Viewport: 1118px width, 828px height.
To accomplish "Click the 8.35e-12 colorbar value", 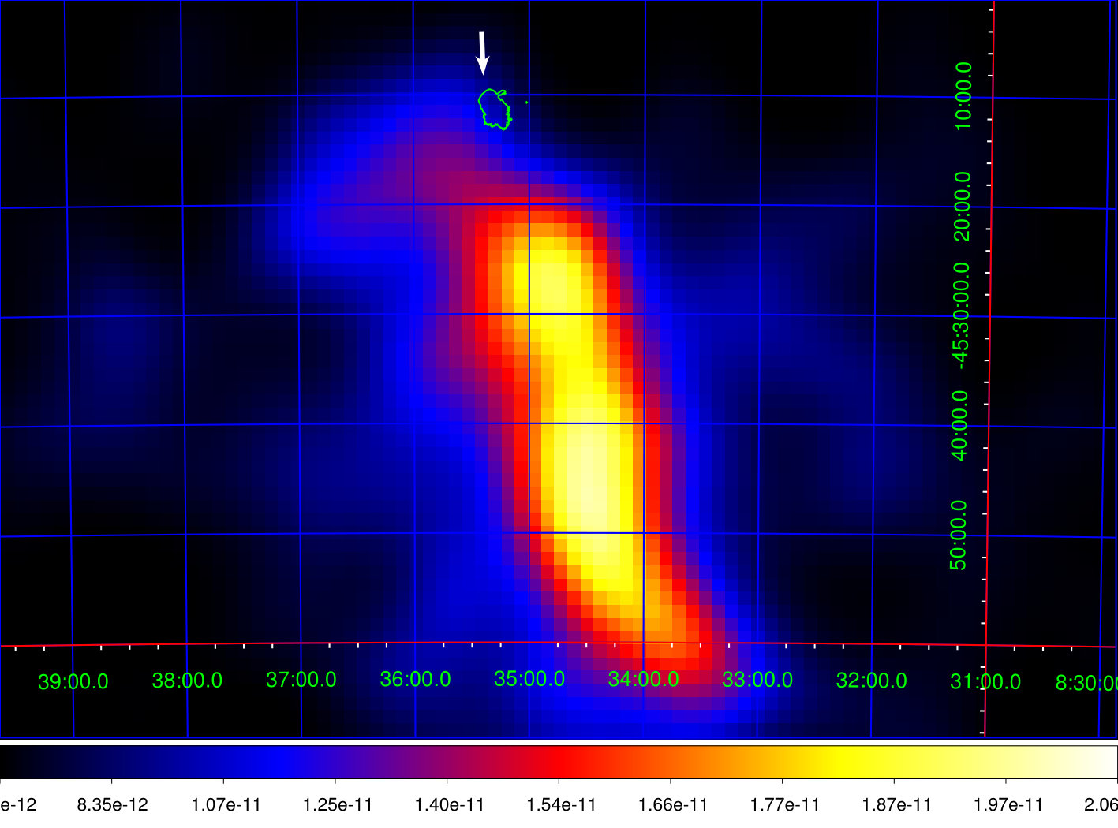I will coord(112,805).
